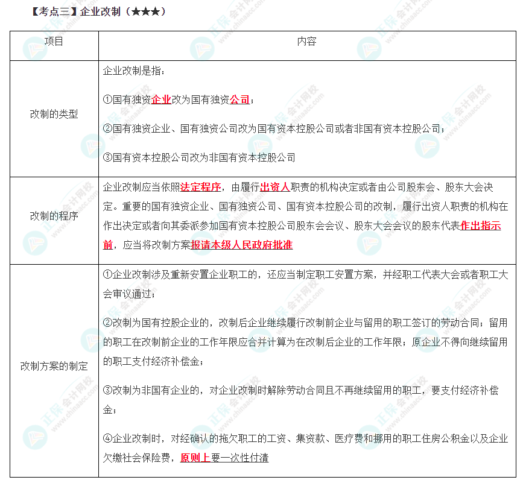Click item ② about 国有独资企业、国有独资公司改为控股公司
Image resolution: width=526 pixels, height=483 pixels.
[x=274, y=128]
